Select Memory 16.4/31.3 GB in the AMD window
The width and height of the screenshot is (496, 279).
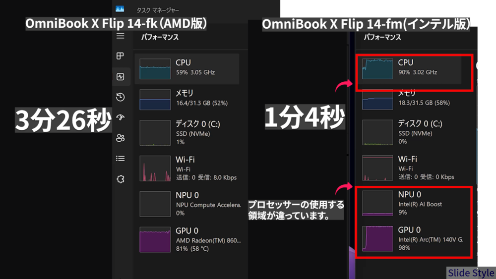click(x=187, y=99)
